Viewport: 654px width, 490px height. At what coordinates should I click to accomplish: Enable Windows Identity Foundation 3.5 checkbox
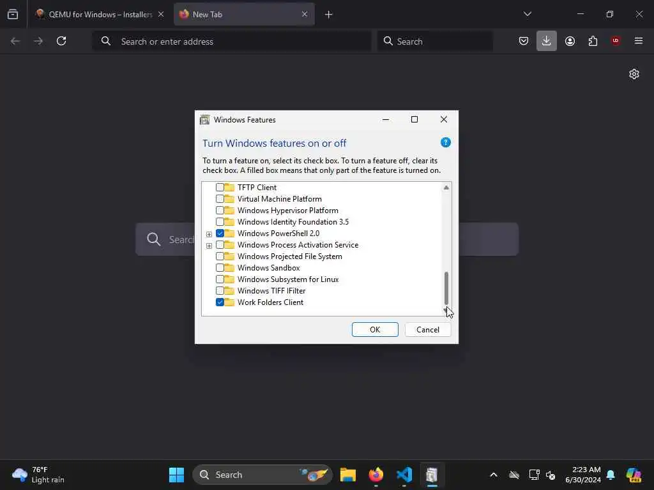(220, 221)
